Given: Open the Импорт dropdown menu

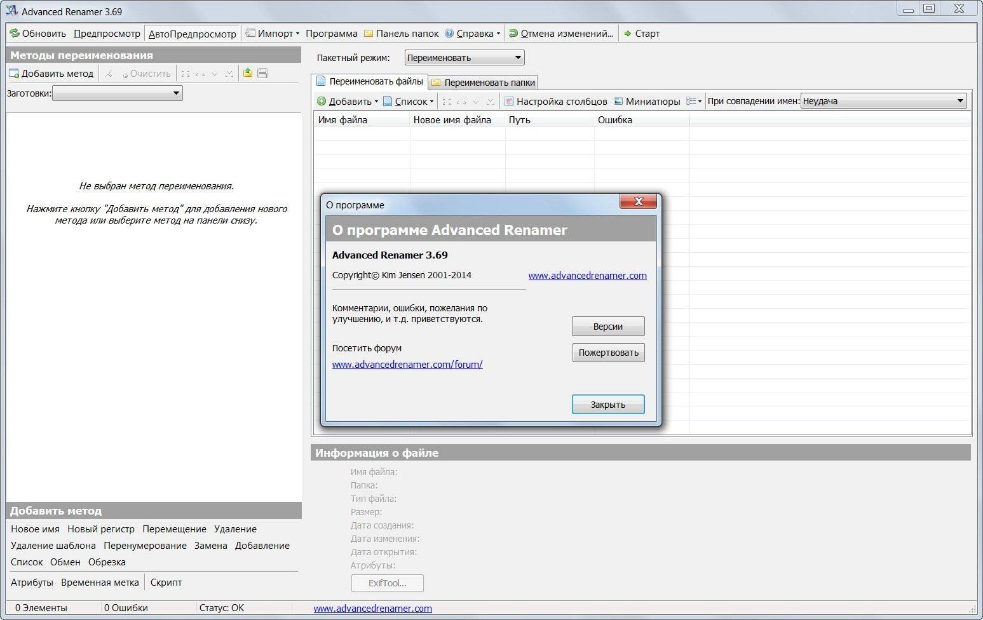Looking at the screenshot, I should [x=273, y=34].
